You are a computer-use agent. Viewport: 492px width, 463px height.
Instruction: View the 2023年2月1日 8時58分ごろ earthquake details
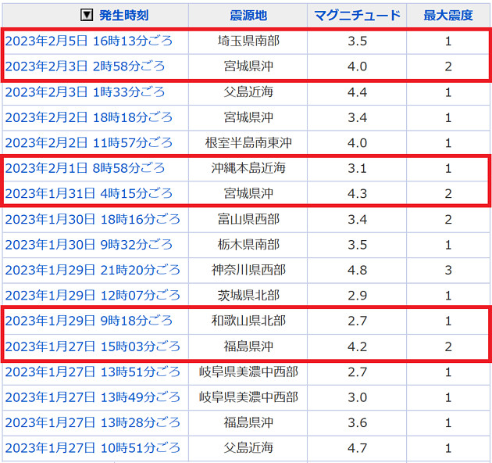pos(84,168)
